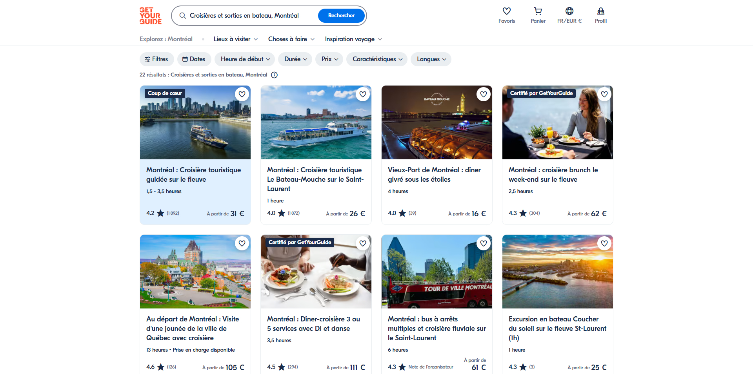Click Explorez : Montréal link
Image resolution: width=753 pixels, height=374 pixels.
pyautogui.click(x=166, y=39)
